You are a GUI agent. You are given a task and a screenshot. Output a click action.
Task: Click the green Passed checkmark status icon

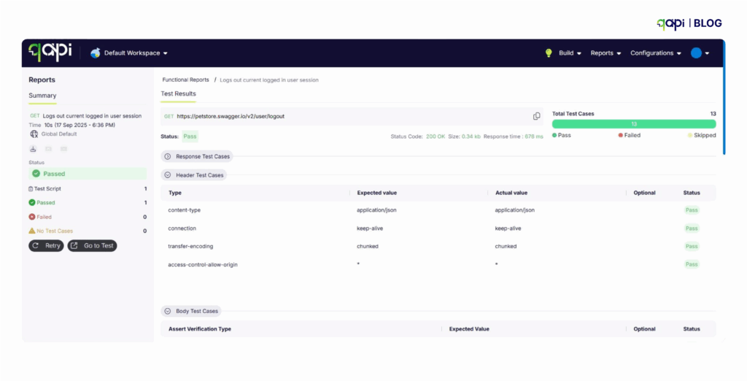point(36,174)
